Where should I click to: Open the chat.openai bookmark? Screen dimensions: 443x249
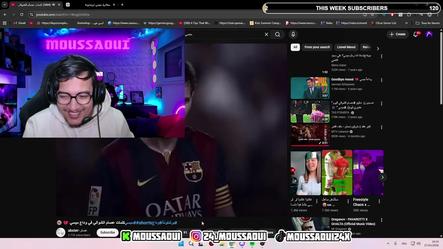coord(230,23)
